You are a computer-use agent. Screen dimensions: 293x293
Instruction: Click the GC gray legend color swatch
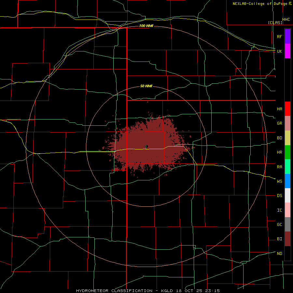[287, 224]
